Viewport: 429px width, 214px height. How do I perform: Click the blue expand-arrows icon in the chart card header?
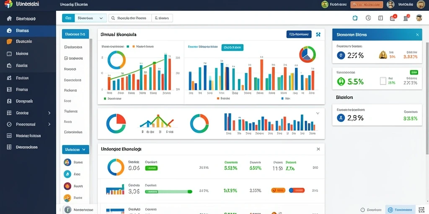point(318,34)
